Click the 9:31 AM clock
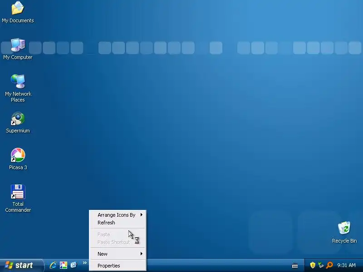The height and width of the screenshot is (272, 363). click(346, 265)
